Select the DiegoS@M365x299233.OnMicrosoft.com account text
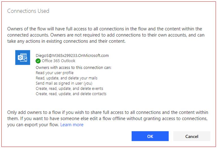 [72, 56]
